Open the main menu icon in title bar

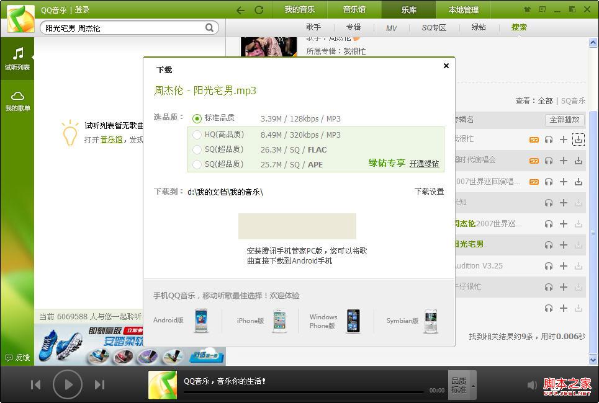tap(542, 9)
